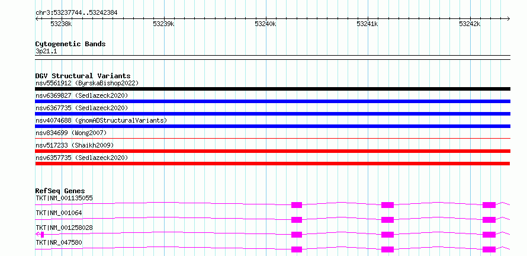Click the red nsv6357735 variant bar
Viewport: 527px width, 256px height.
[272, 164]
